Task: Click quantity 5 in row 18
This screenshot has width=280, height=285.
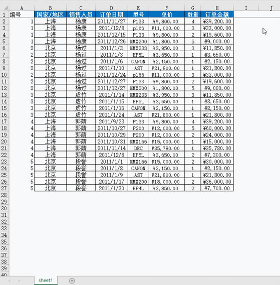Action: (x=193, y=128)
